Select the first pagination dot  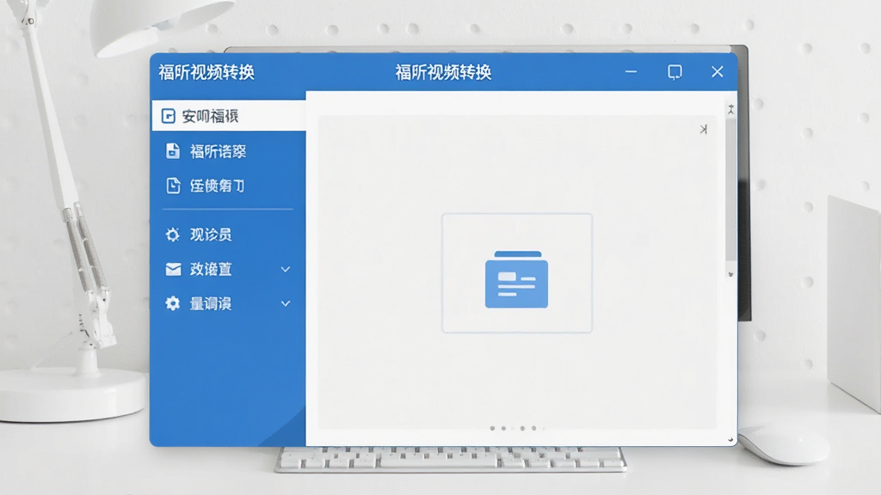493,428
